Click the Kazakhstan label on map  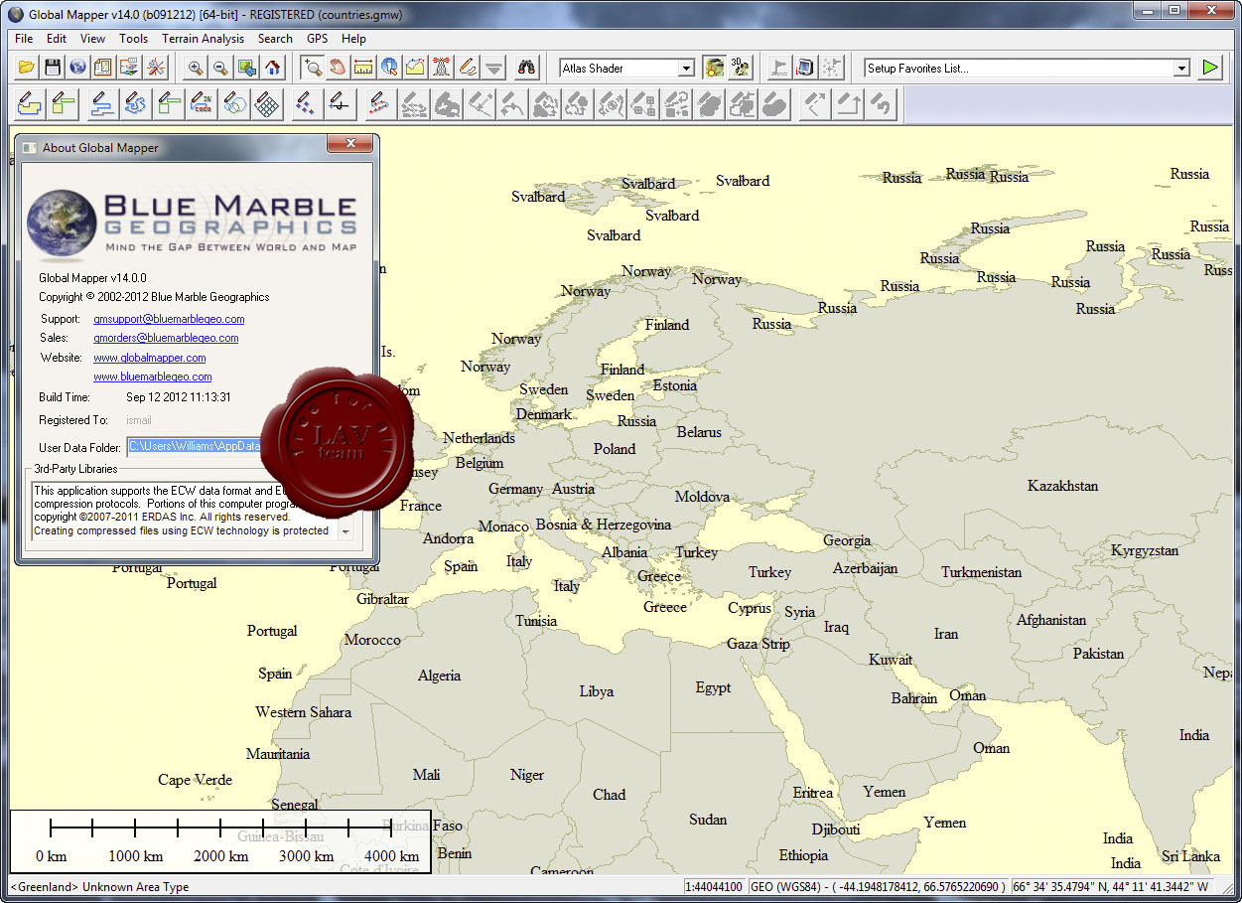pos(1062,486)
